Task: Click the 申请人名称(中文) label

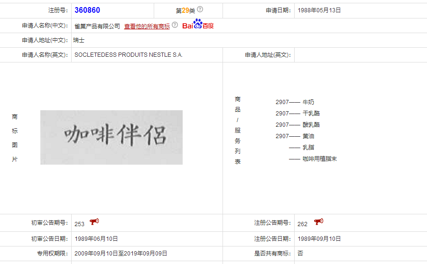Action: (x=45, y=26)
